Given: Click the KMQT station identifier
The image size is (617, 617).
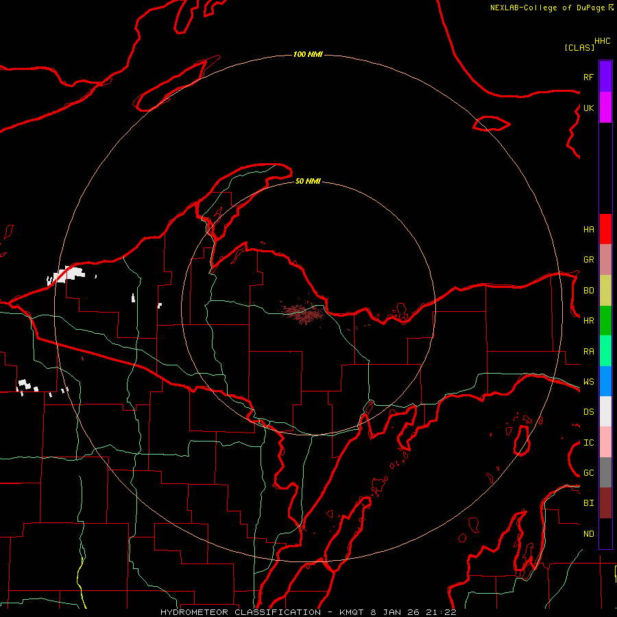Looking at the screenshot, I should tap(352, 612).
